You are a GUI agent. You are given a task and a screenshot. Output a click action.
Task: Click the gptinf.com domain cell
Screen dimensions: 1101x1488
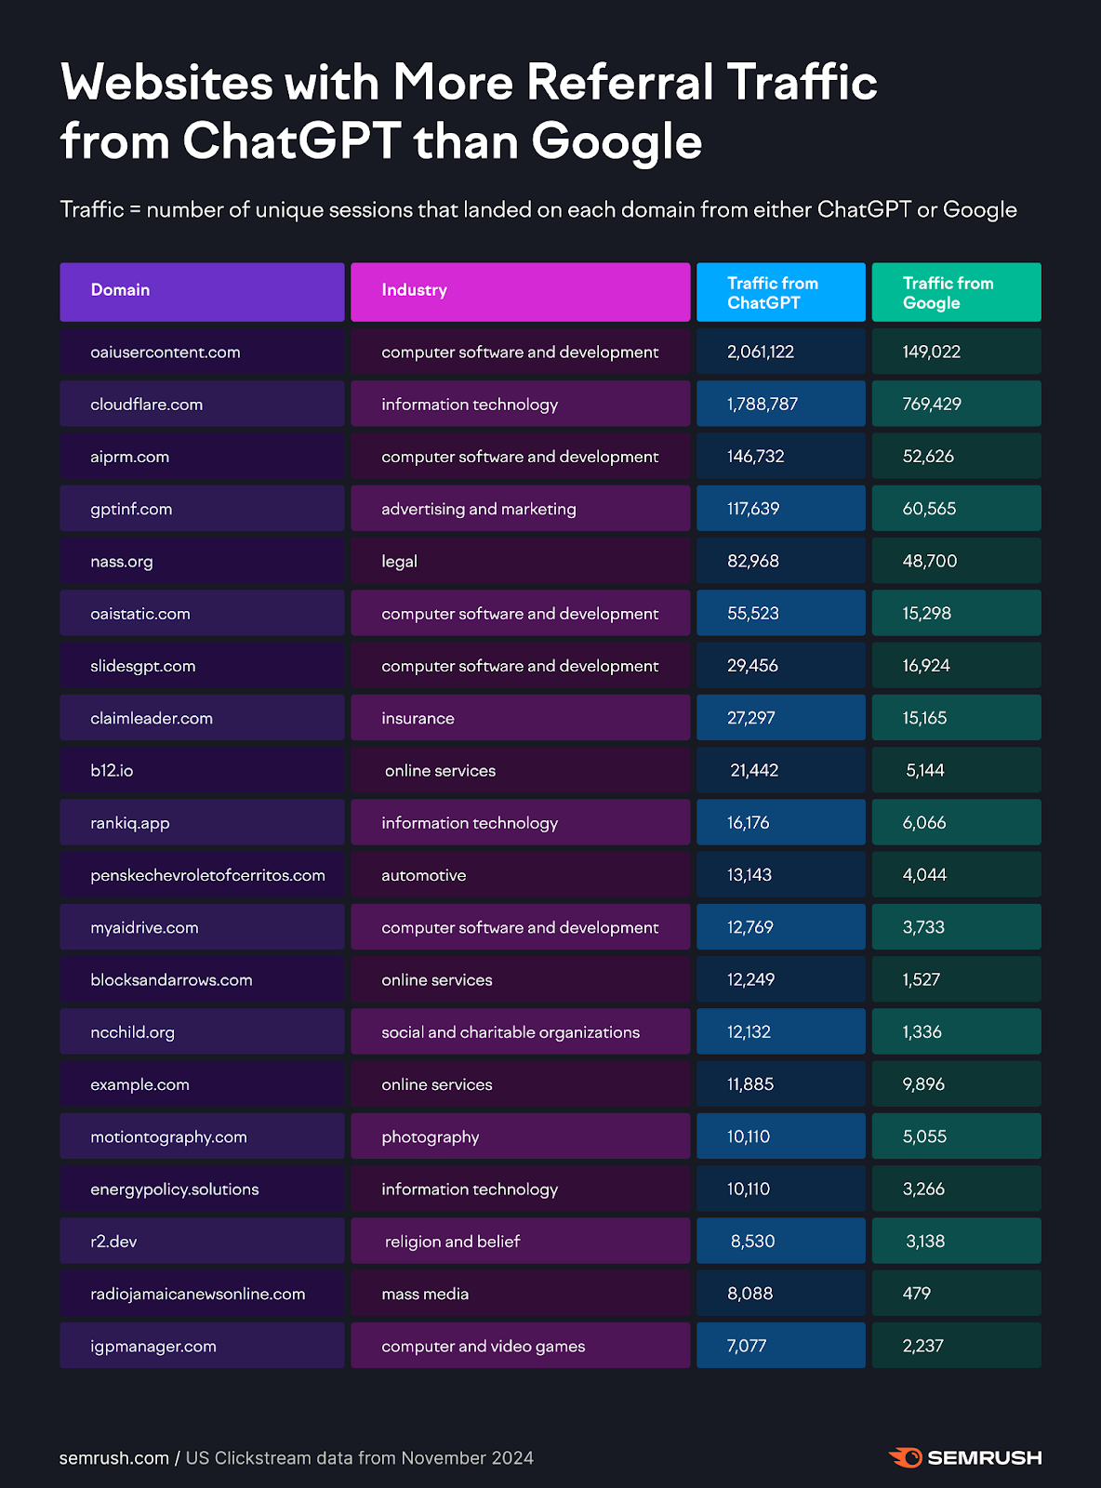pyautogui.click(x=131, y=509)
